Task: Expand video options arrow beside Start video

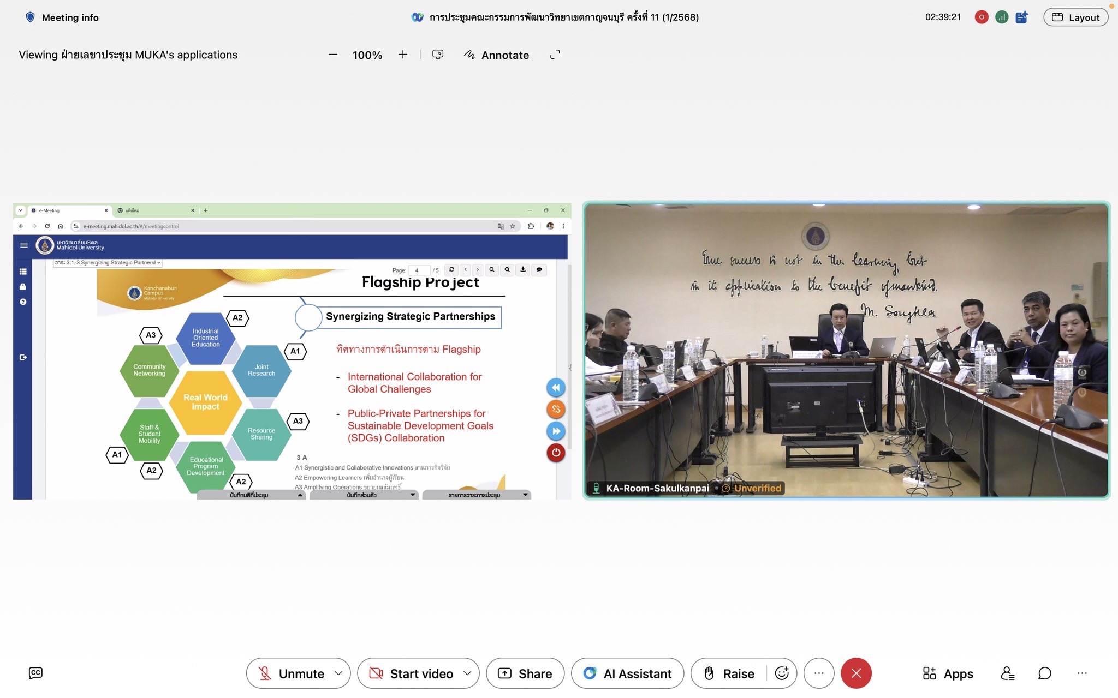Action: click(467, 673)
